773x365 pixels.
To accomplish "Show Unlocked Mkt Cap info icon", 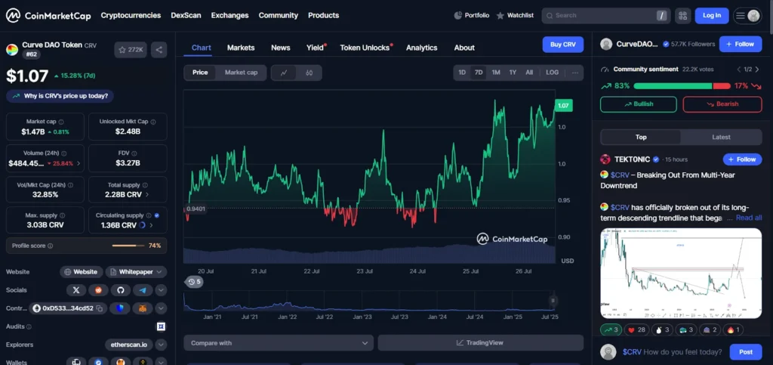I will (x=152, y=122).
